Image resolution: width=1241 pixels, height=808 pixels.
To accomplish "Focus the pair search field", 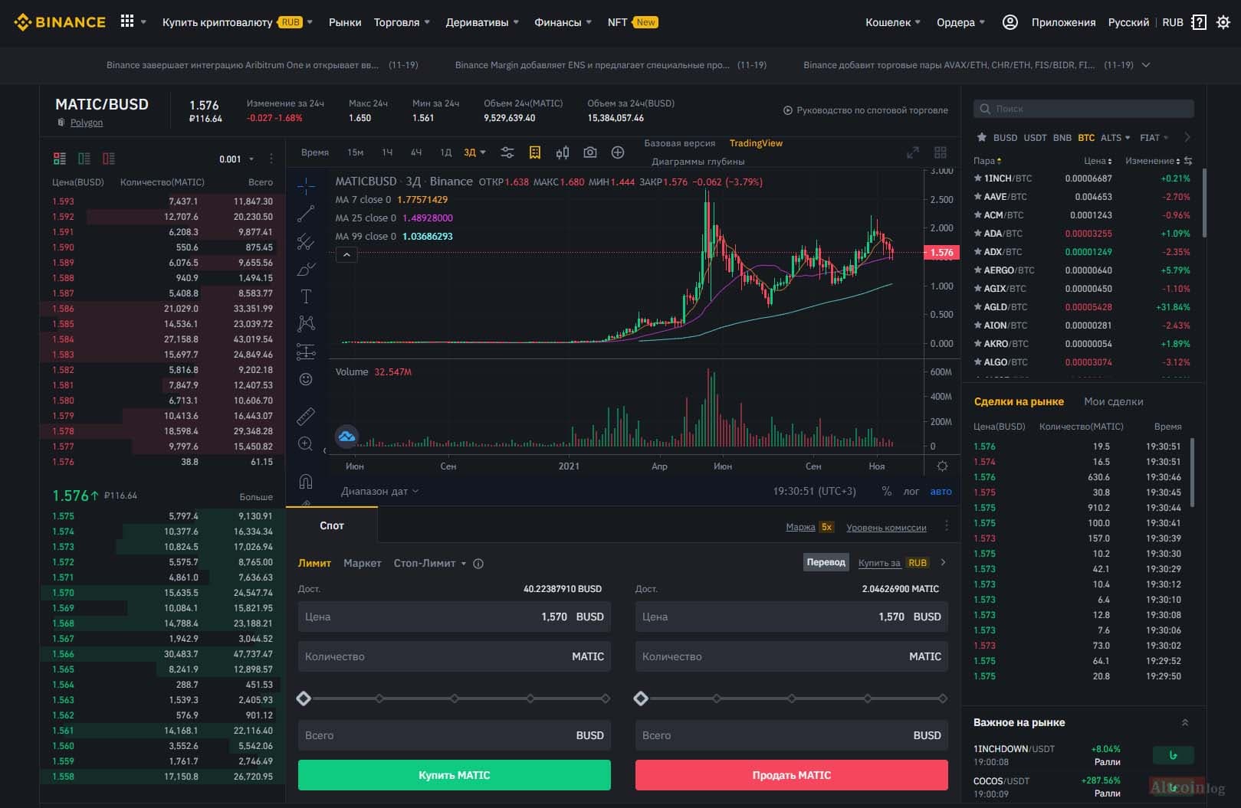I will click(1084, 109).
